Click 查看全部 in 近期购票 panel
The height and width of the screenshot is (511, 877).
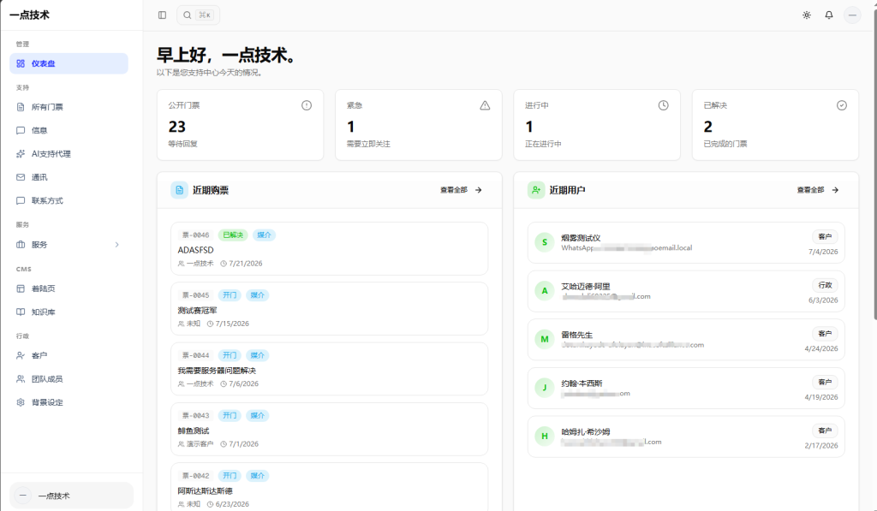tap(461, 190)
